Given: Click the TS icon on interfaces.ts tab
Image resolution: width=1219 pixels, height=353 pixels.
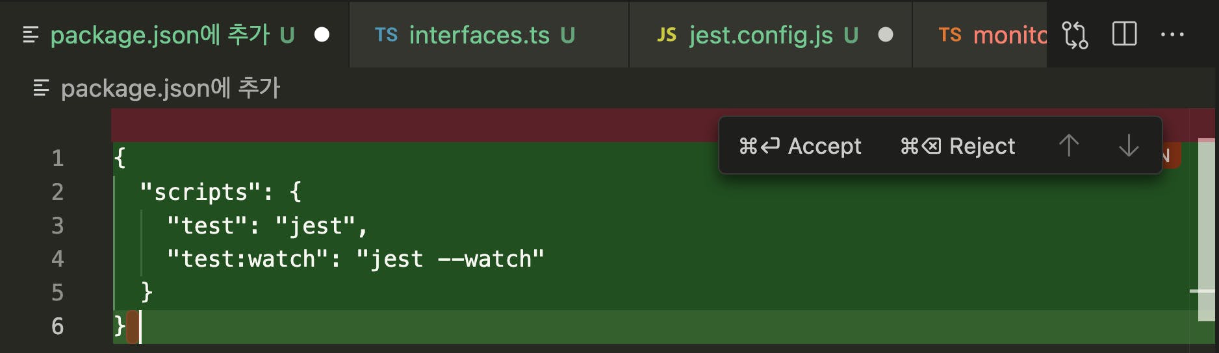Looking at the screenshot, I should tap(386, 35).
